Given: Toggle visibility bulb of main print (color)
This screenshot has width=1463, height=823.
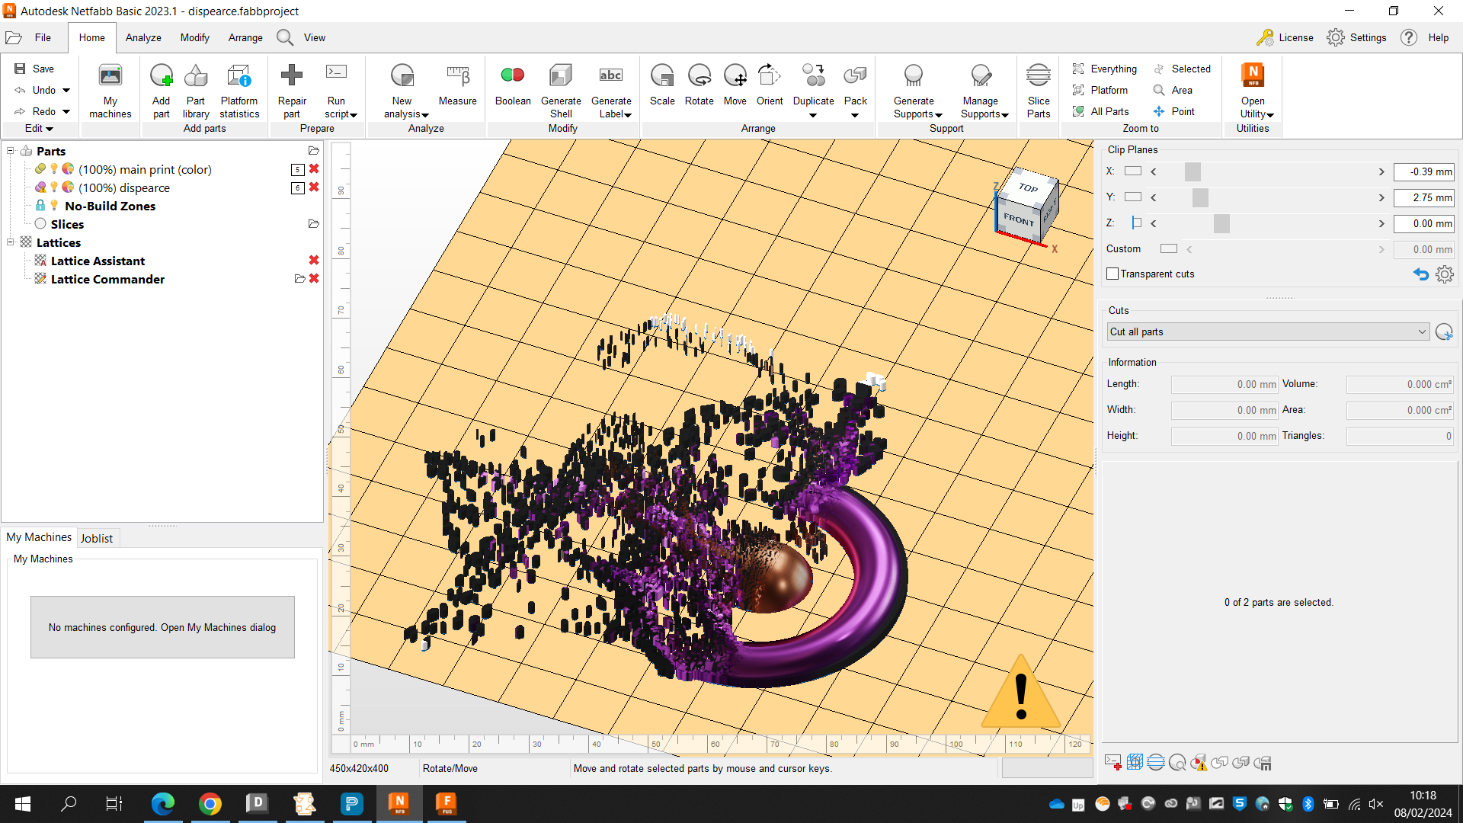Looking at the screenshot, I should coord(54,169).
